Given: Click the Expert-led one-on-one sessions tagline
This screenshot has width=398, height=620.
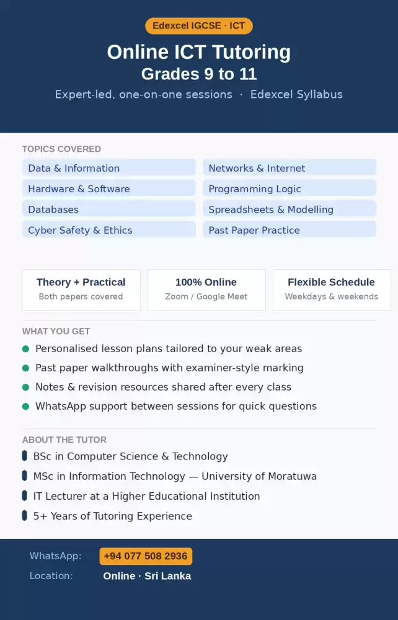Looking at the screenshot, I should (199, 94).
